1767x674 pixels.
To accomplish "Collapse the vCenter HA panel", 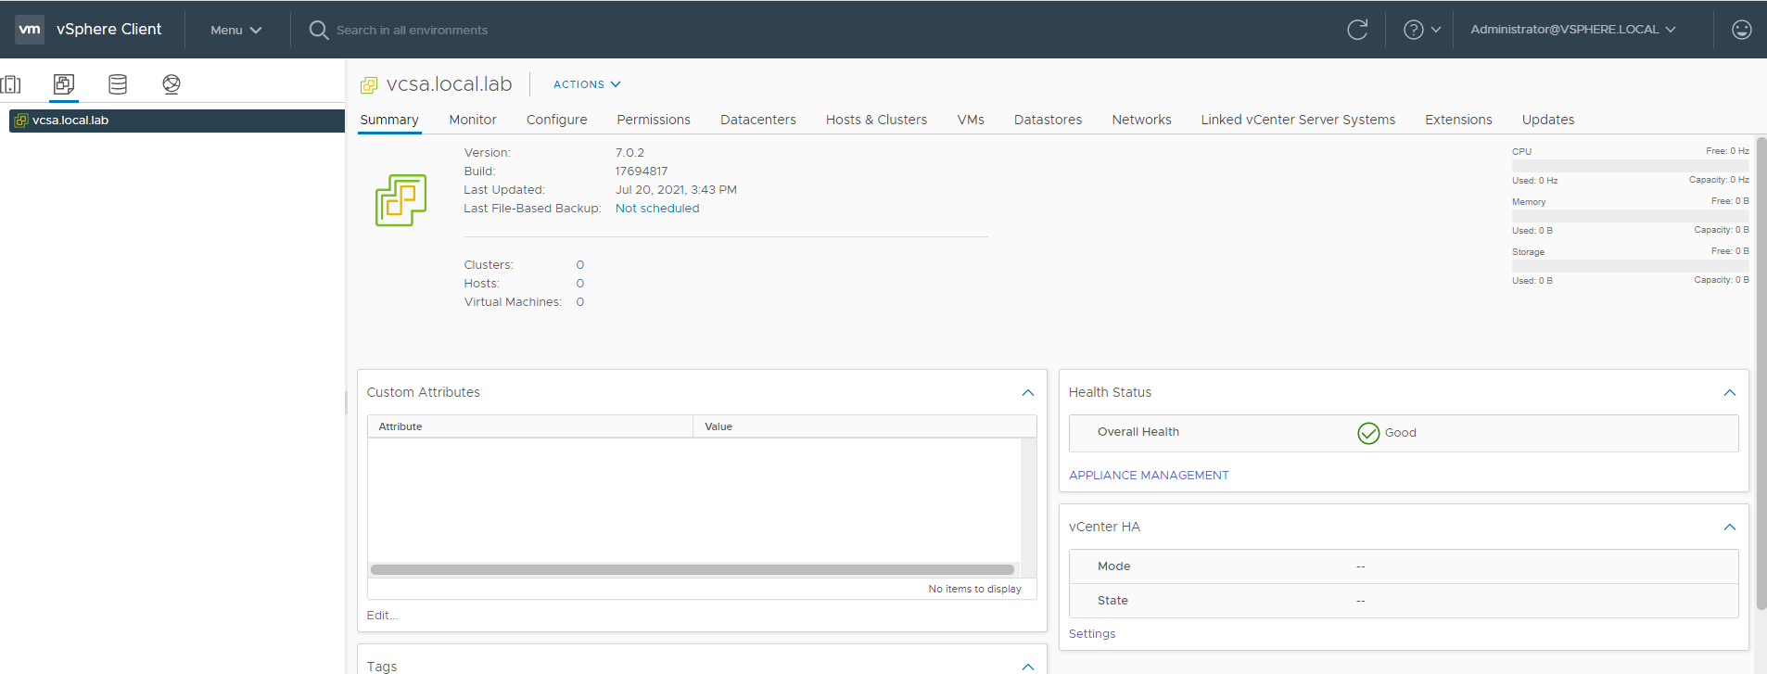I will coord(1730,528).
